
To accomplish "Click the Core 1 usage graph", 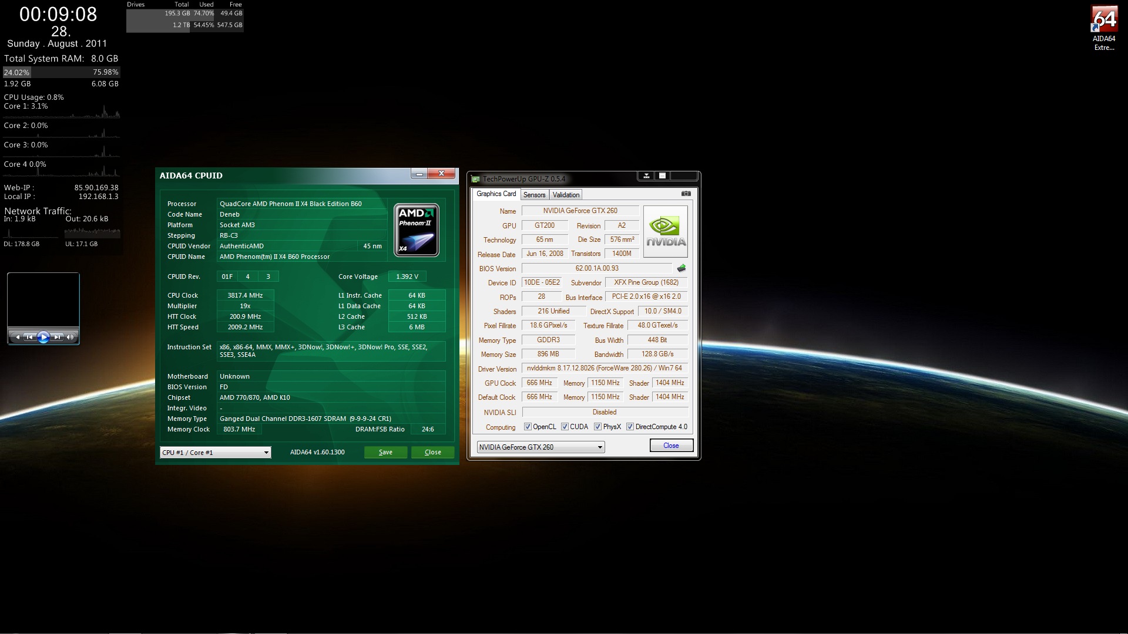I will coord(61,112).
